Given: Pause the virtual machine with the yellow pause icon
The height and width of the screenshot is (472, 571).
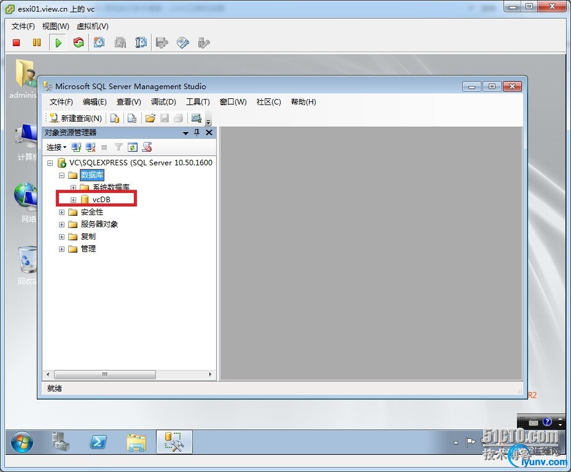Looking at the screenshot, I should point(37,42).
